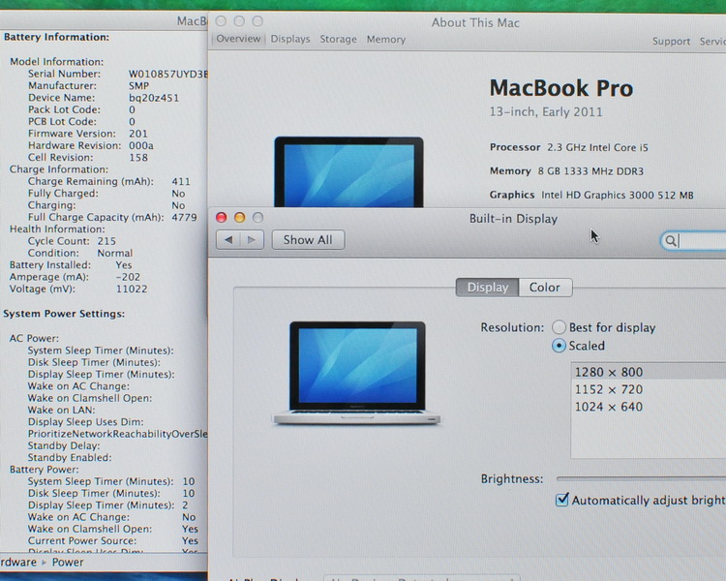Select the Firmware Version 201 line
Screen dimensions: 726x581
[x=88, y=134]
